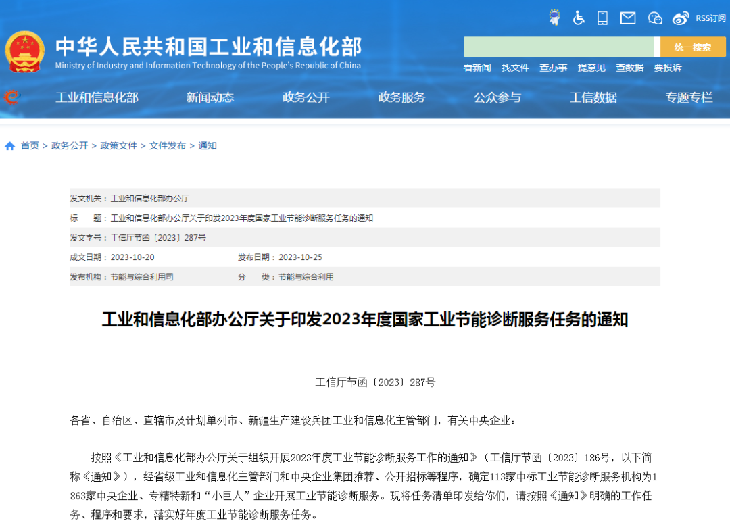Click the 找文件 quick link

(x=515, y=68)
